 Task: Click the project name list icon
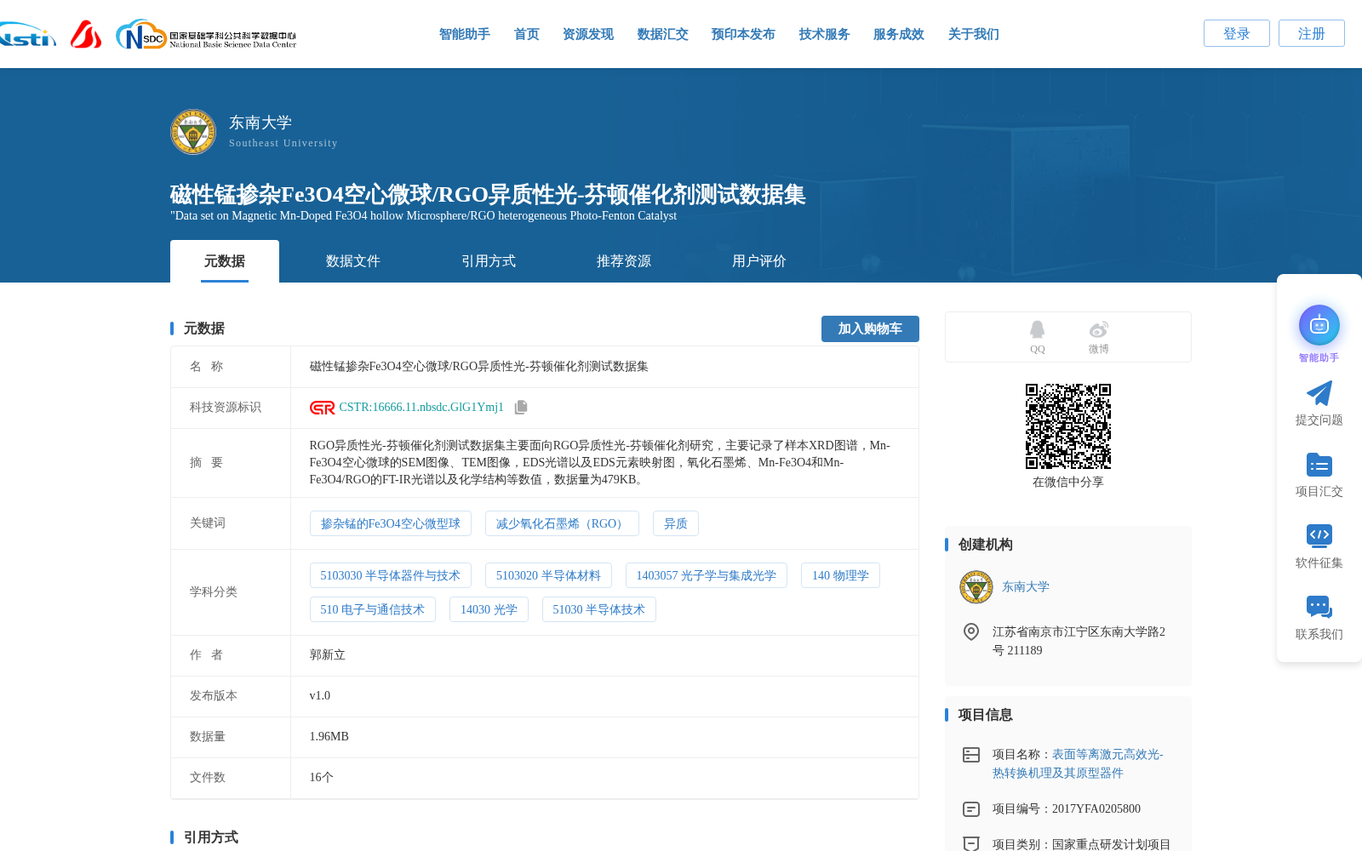[x=971, y=755]
